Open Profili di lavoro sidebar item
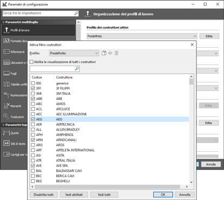224x200 pixels. pyautogui.click(x=38, y=30)
